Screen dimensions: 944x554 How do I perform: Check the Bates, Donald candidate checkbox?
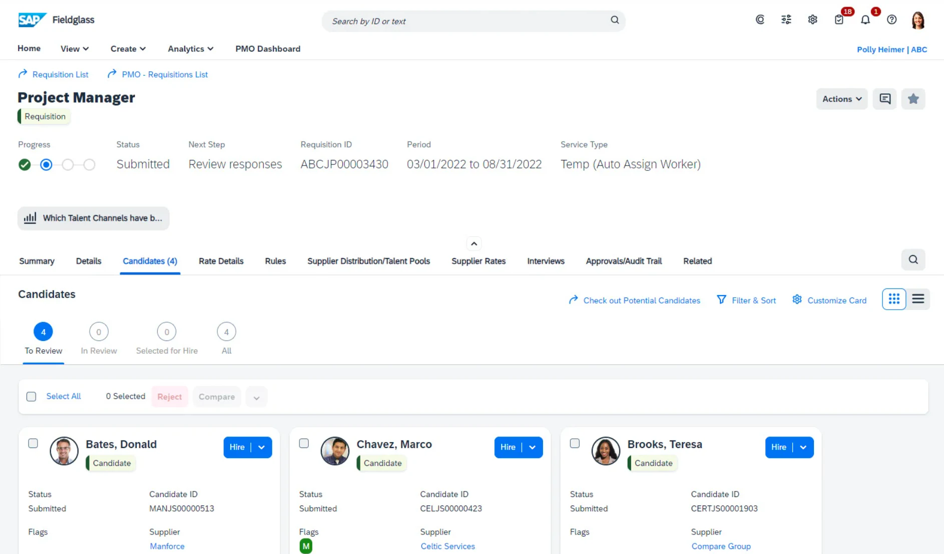33,443
